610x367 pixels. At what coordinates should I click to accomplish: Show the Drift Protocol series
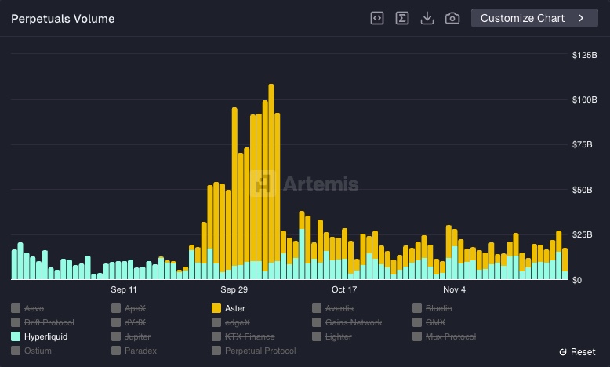(x=49, y=322)
